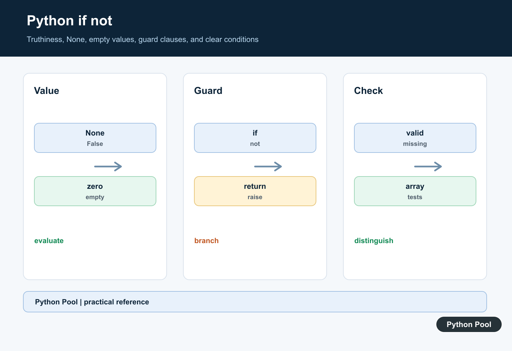Click the subtitle about truthiness and guard clauses
The width and height of the screenshot is (512, 351).
click(x=142, y=39)
